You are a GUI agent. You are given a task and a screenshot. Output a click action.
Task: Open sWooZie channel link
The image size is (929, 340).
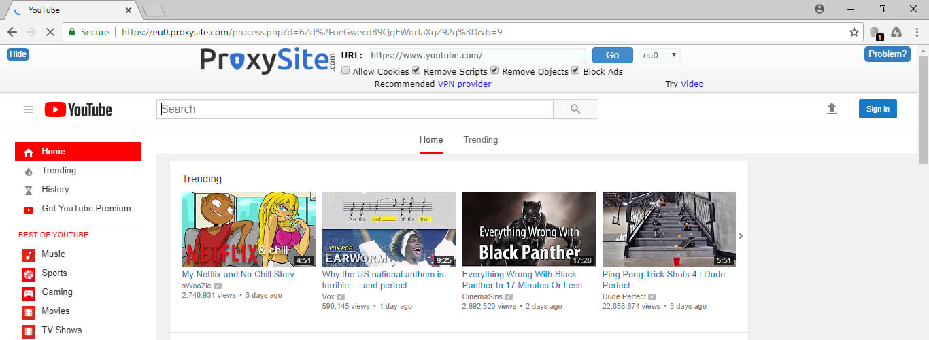197,286
